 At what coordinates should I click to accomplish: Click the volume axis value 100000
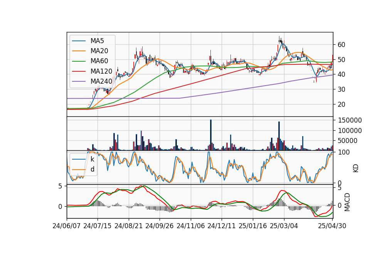coord(350,131)
